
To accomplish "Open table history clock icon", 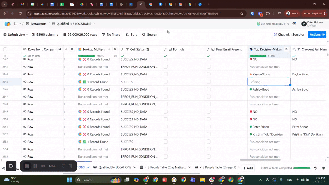I will (x=315, y=168).
